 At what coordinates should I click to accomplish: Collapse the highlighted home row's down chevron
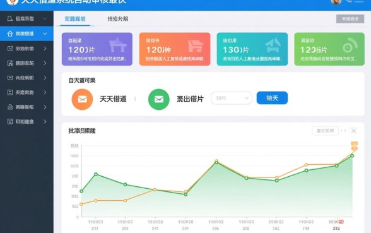point(45,34)
